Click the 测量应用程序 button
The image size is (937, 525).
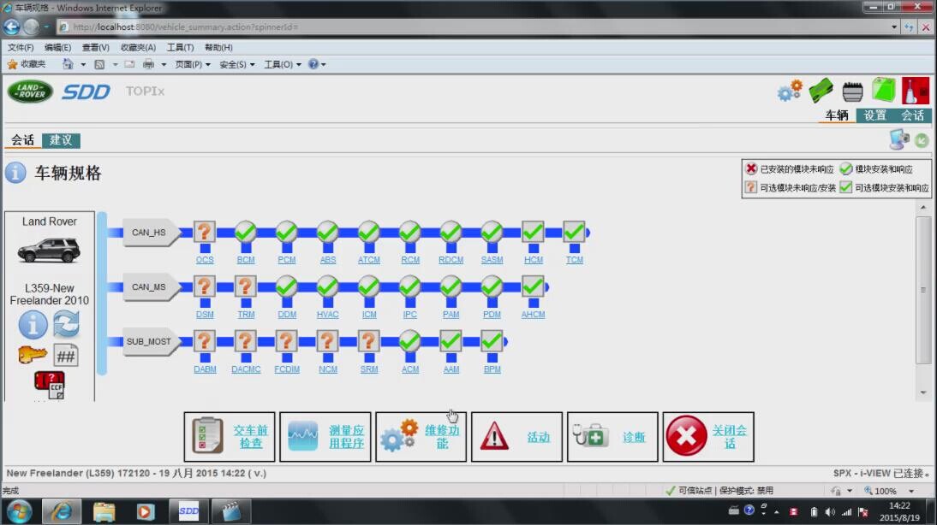325,437
